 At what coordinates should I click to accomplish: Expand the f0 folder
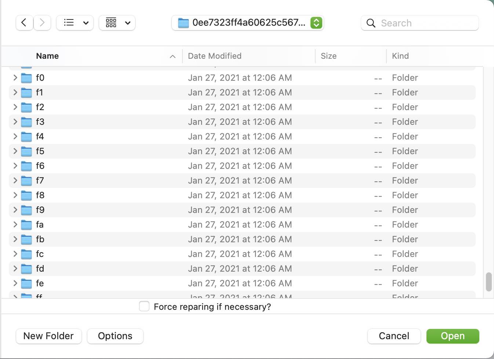[x=15, y=77]
